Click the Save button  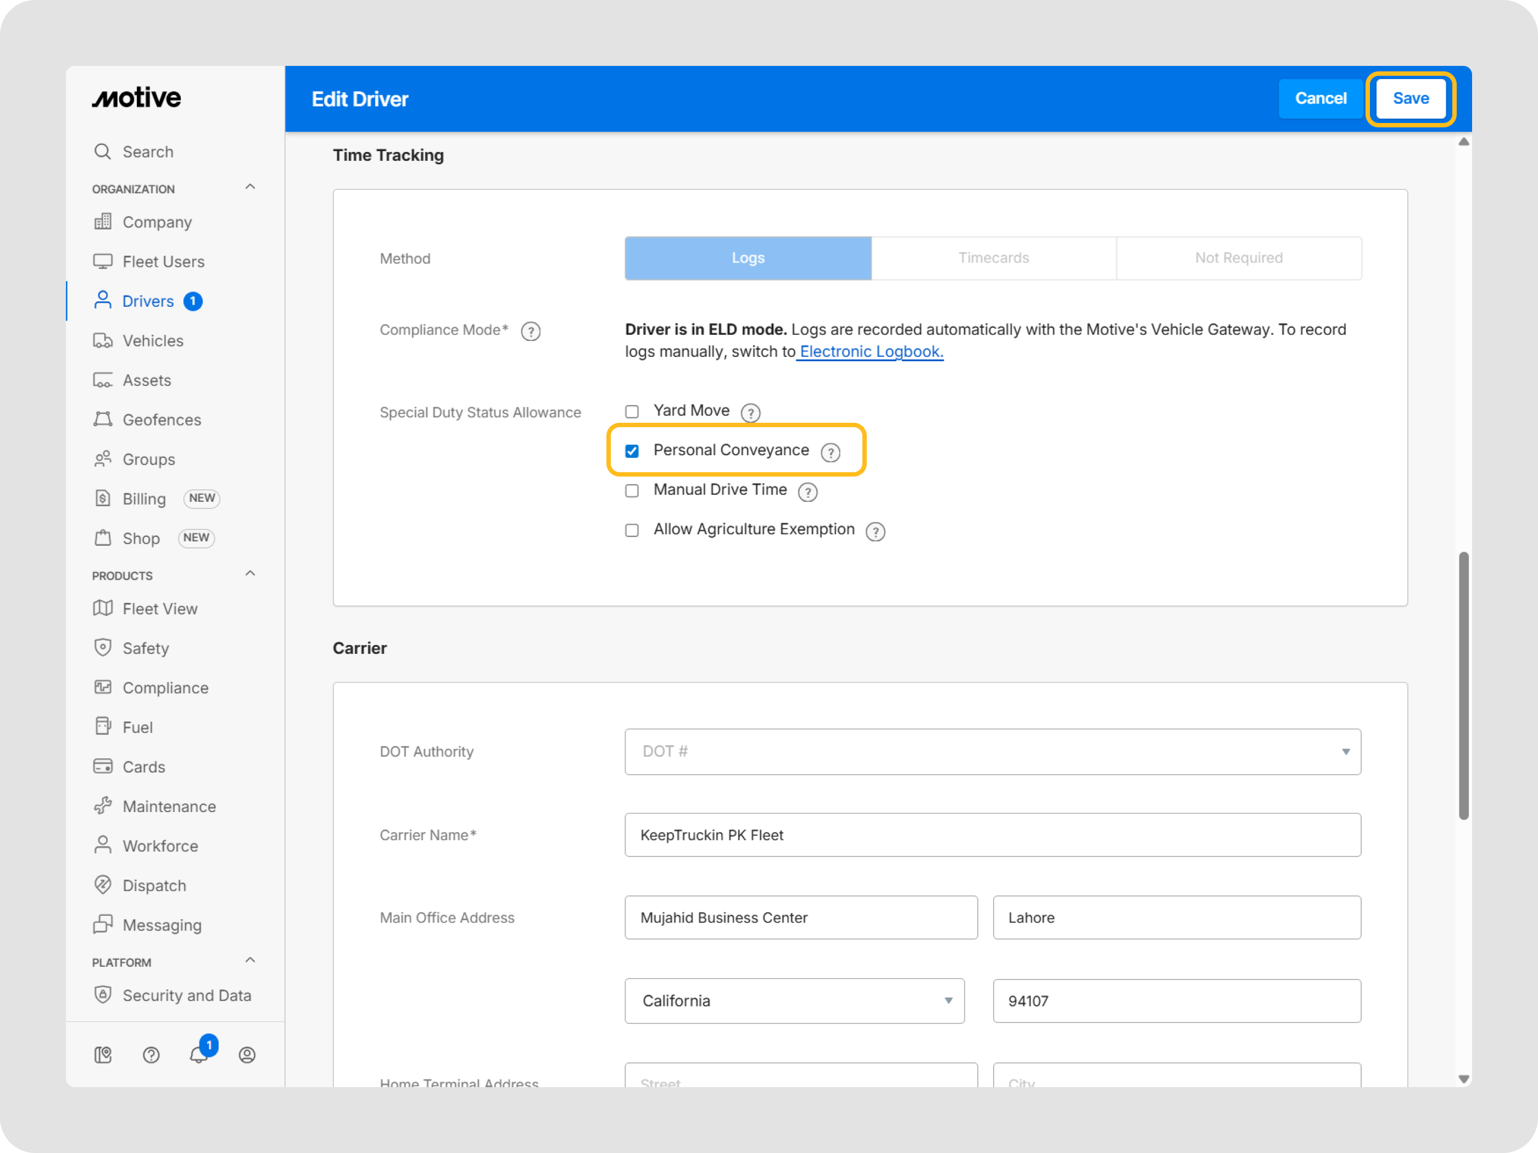pyautogui.click(x=1410, y=99)
